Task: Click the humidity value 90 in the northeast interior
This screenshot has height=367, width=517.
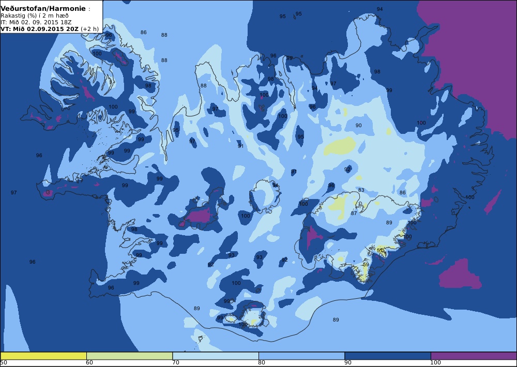Action: tap(358, 125)
